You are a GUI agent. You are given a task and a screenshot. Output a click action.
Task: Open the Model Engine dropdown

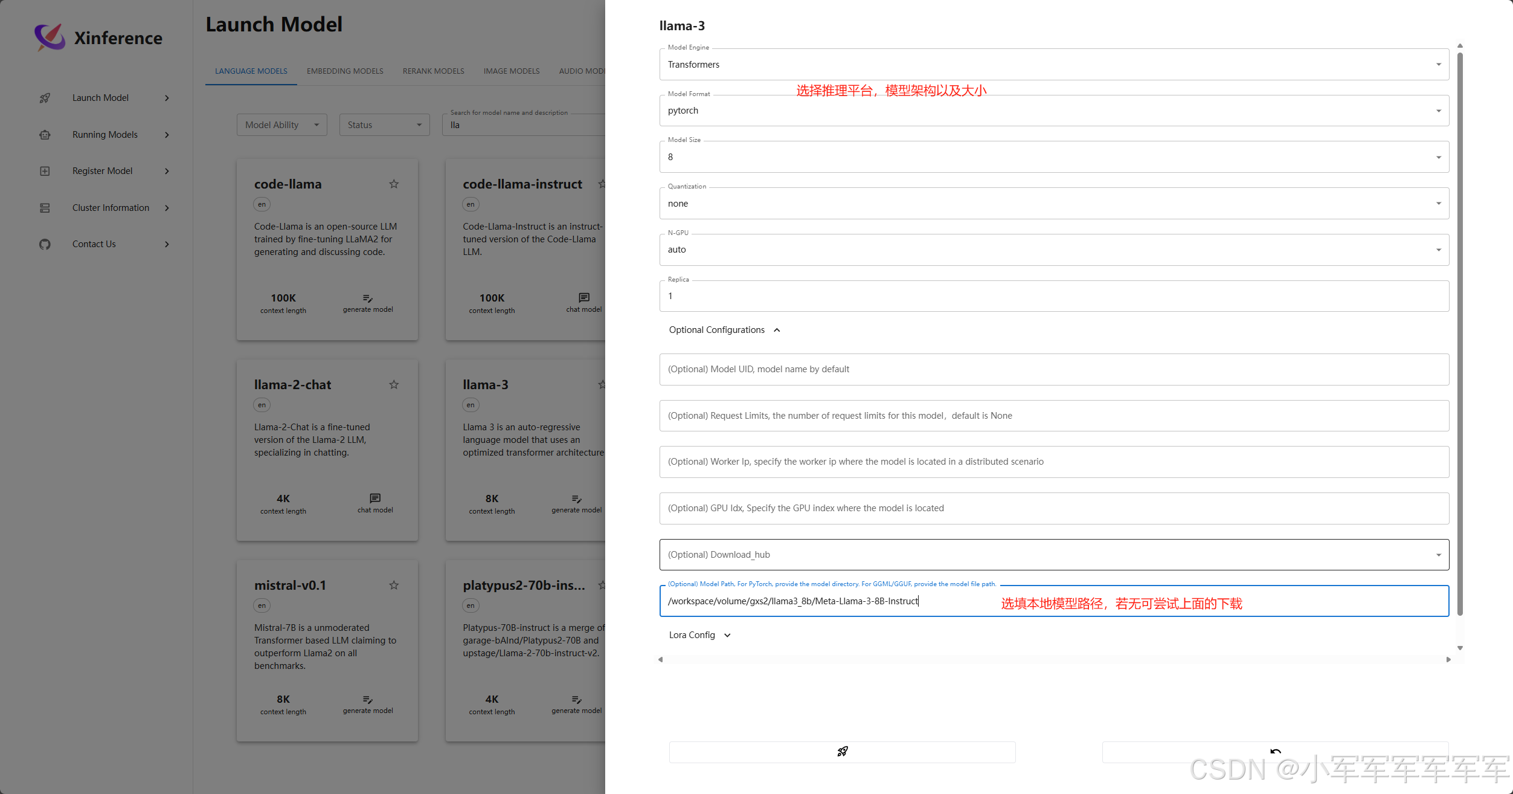click(1054, 64)
